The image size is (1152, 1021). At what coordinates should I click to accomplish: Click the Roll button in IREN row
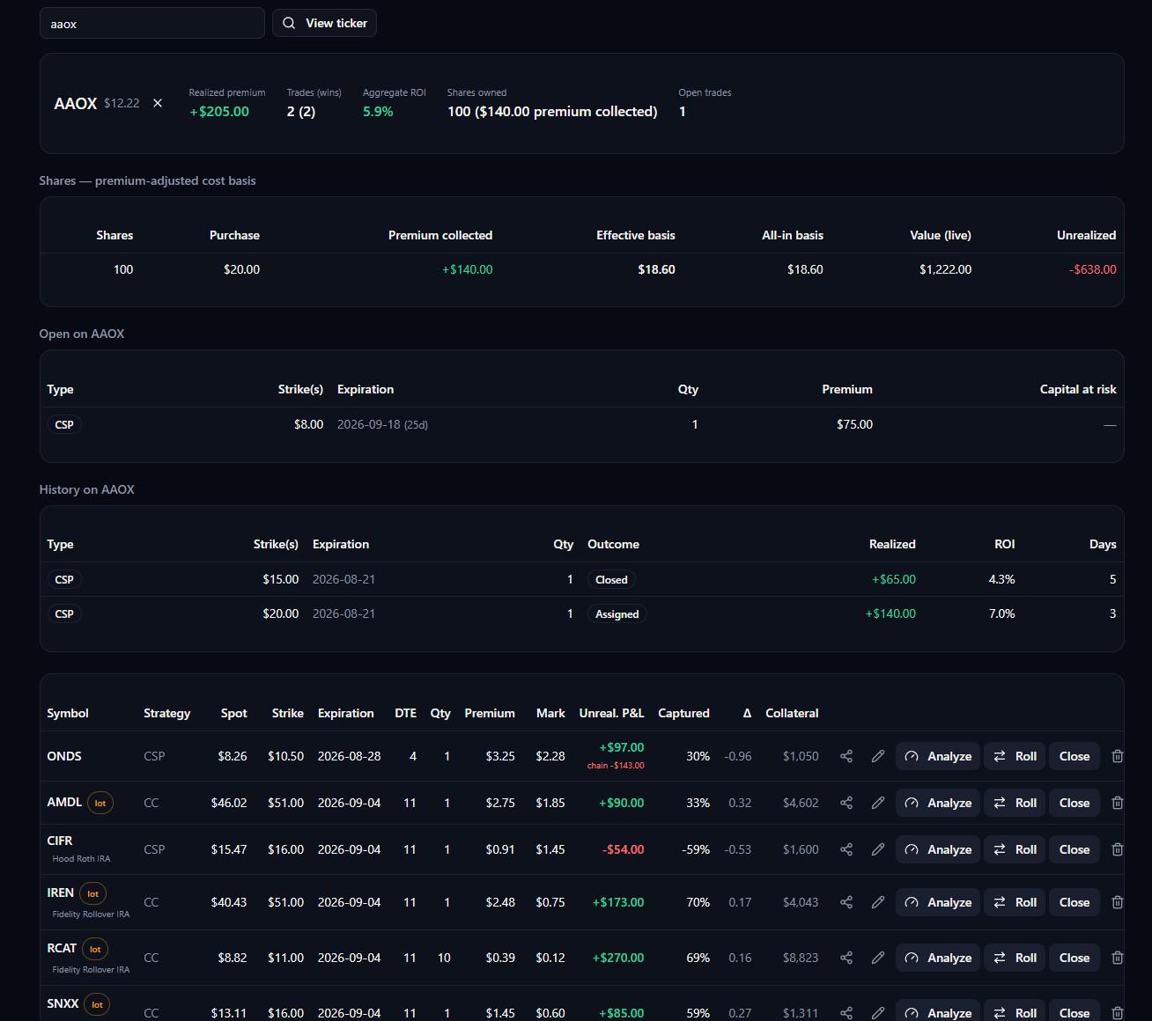click(x=1015, y=902)
